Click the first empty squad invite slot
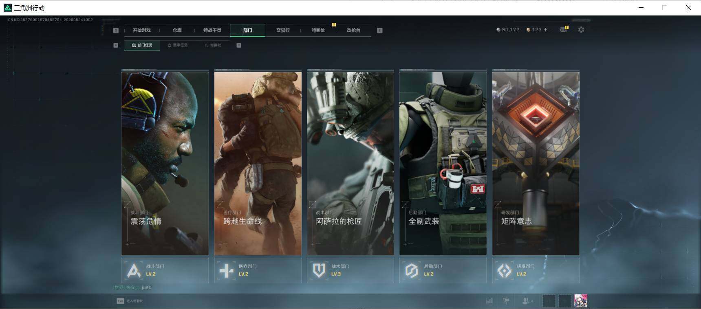Screen dimensions: 701x309 [549, 301]
